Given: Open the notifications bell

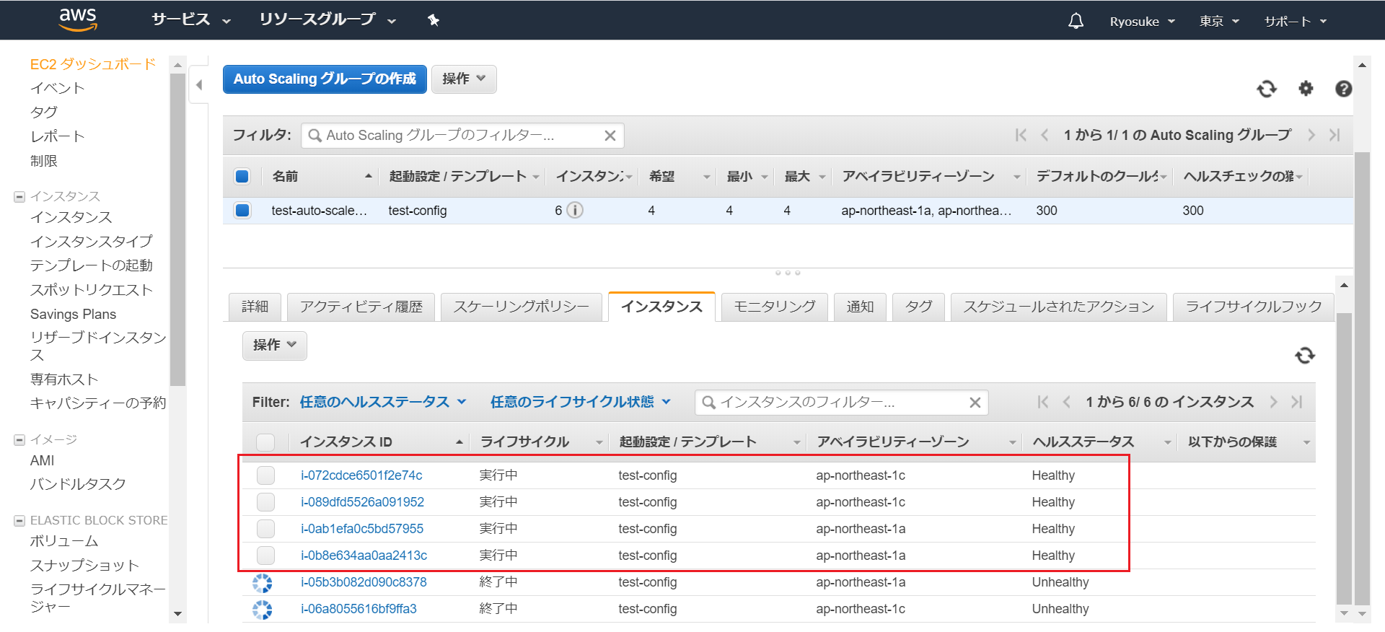Looking at the screenshot, I should (1076, 21).
